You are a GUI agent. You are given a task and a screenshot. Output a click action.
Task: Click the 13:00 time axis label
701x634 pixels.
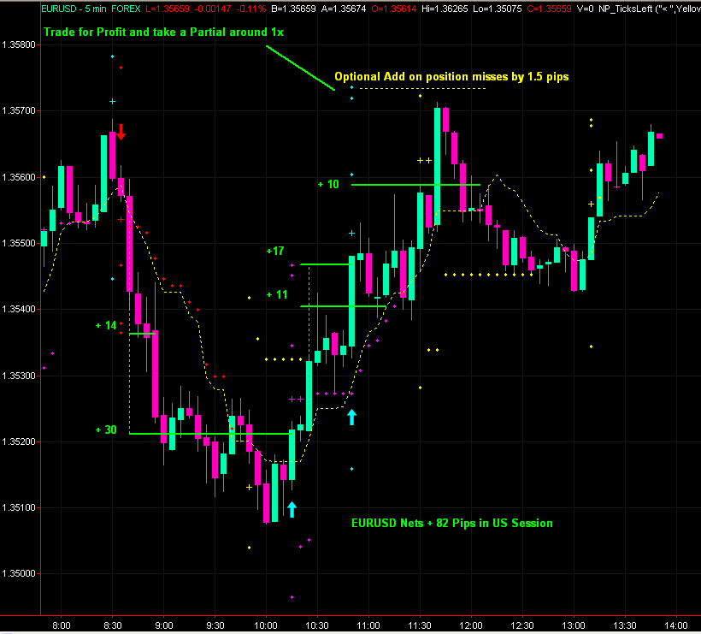pos(574,625)
